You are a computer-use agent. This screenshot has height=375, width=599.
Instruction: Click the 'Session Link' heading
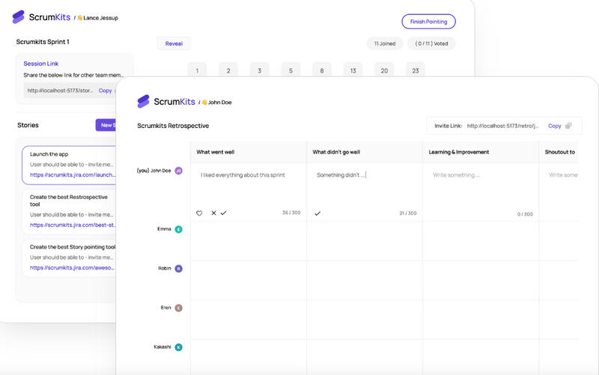tap(41, 64)
